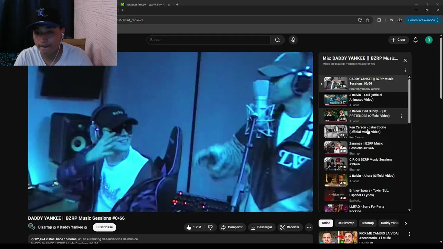Share video via Compartir button
443x249 pixels.
tap(232, 227)
